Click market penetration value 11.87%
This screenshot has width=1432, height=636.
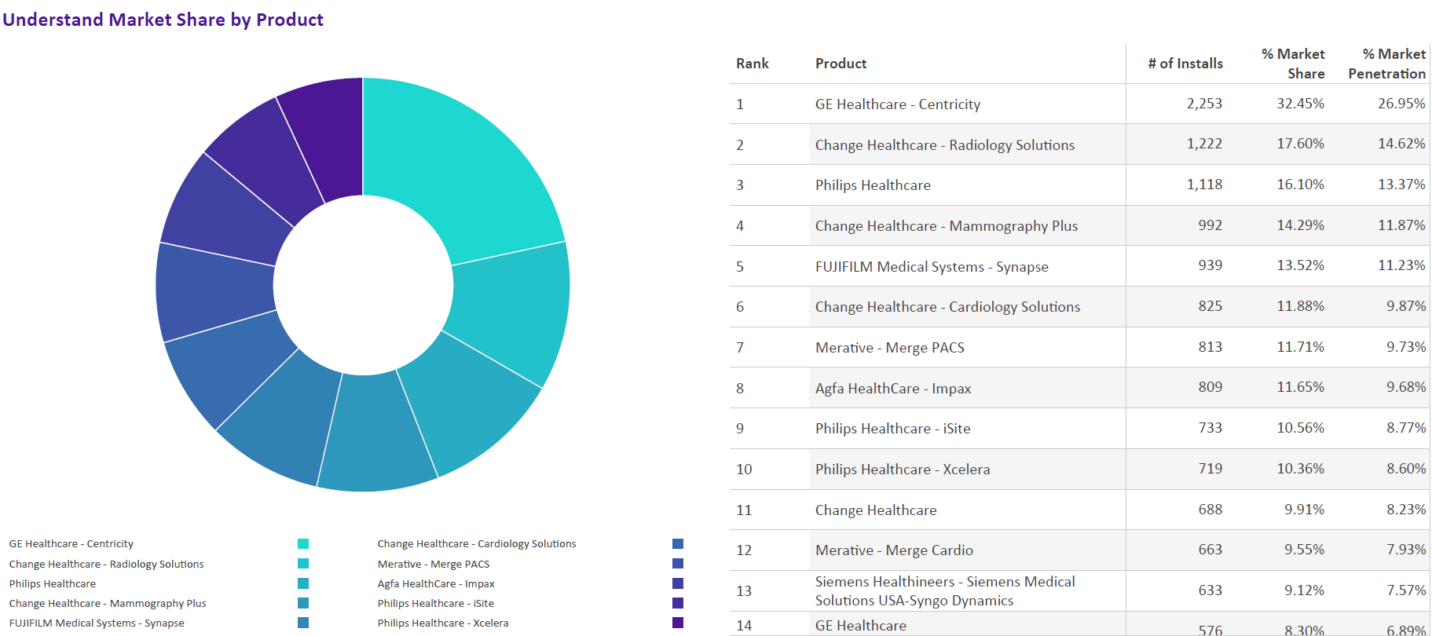tap(1401, 225)
